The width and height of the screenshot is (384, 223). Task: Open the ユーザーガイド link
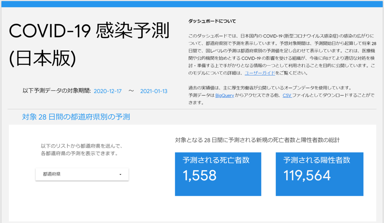point(260,73)
